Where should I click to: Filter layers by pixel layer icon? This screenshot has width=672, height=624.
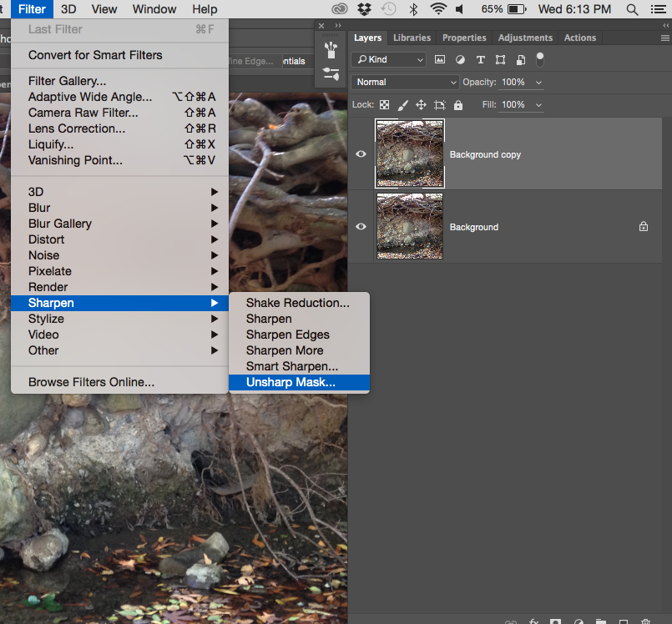[x=440, y=59]
